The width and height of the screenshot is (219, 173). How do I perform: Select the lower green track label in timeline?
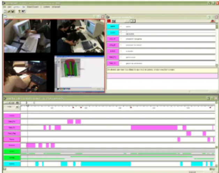click(x=12, y=158)
